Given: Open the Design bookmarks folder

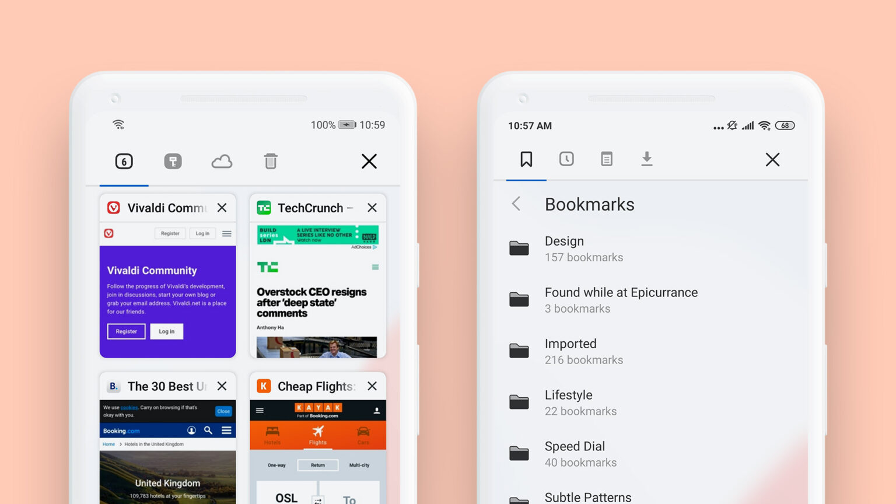Looking at the screenshot, I should click(x=583, y=249).
